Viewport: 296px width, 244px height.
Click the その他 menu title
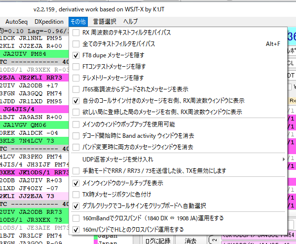tap(78, 22)
